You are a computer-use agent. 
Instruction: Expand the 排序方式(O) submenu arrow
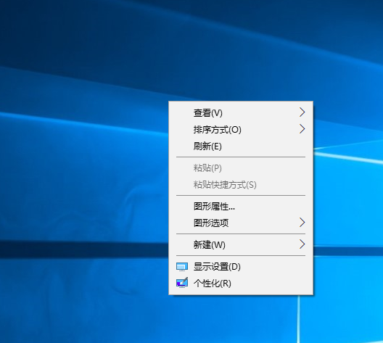(302, 129)
